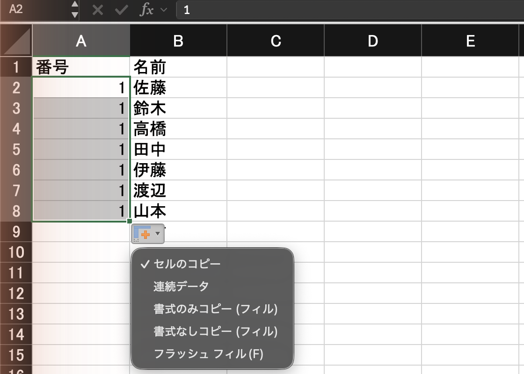
Task: Click the formula bar input showing 1
Action: tap(350, 10)
